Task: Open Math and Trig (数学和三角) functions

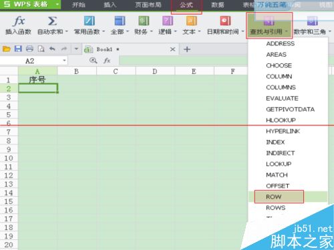Action: (x=312, y=25)
